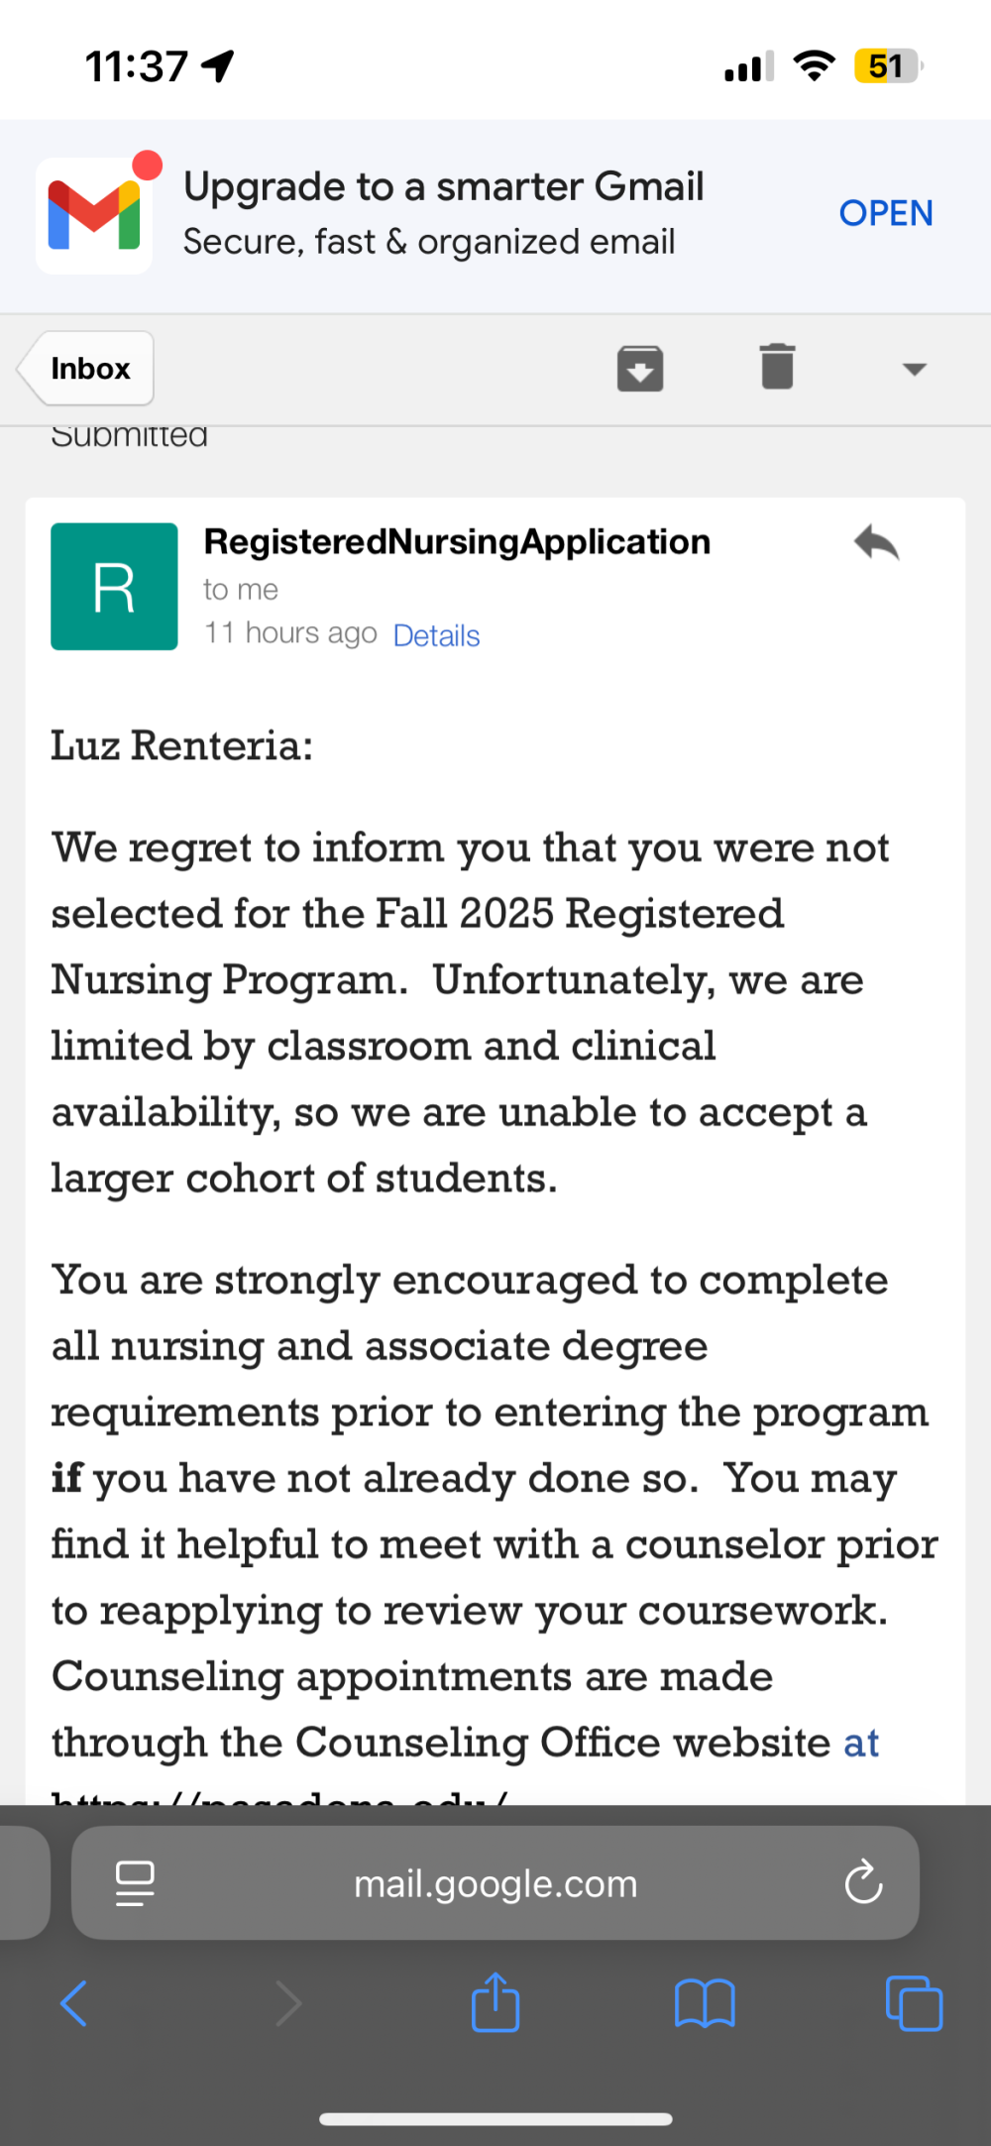Open the Gmail app via OPEN
This screenshot has width=991, height=2146.
(886, 213)
